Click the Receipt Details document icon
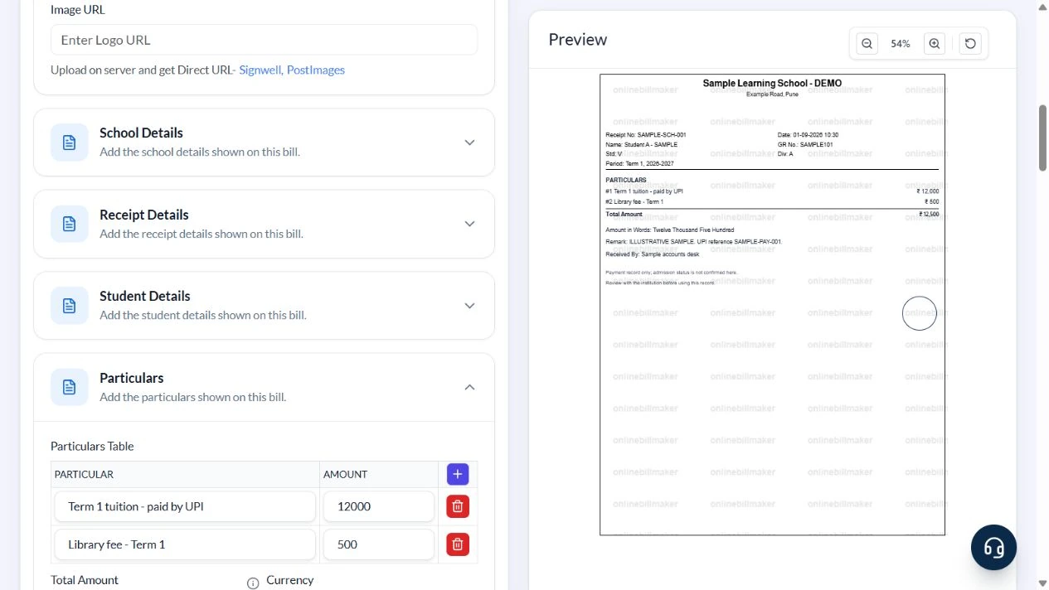This screenshot has width=1049, height=590. tap(70, 224)
